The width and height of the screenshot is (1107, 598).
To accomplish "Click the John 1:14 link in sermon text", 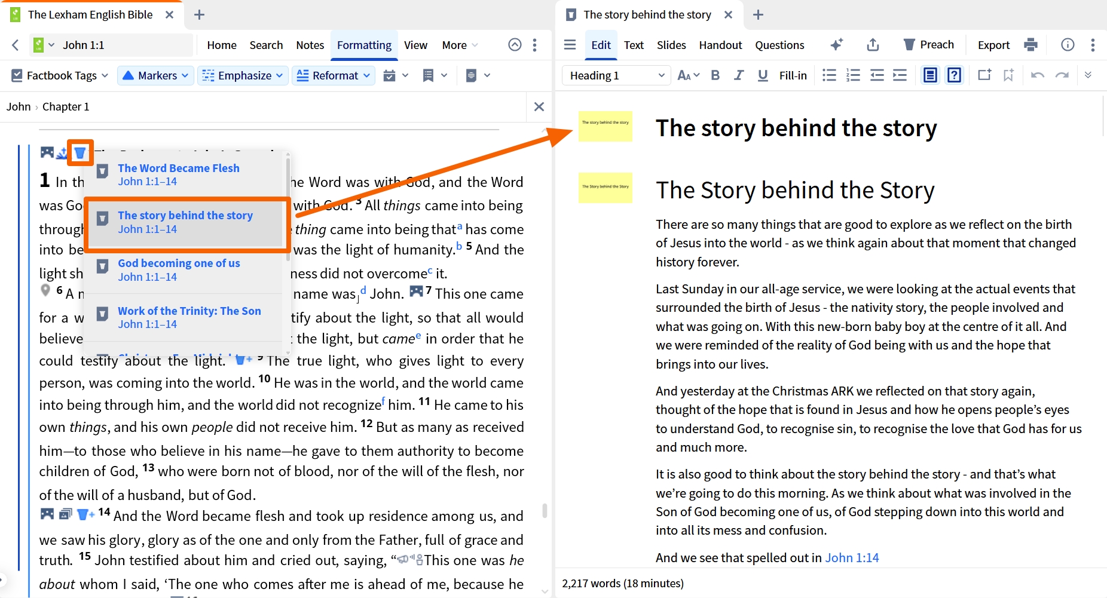I will 852,557.
